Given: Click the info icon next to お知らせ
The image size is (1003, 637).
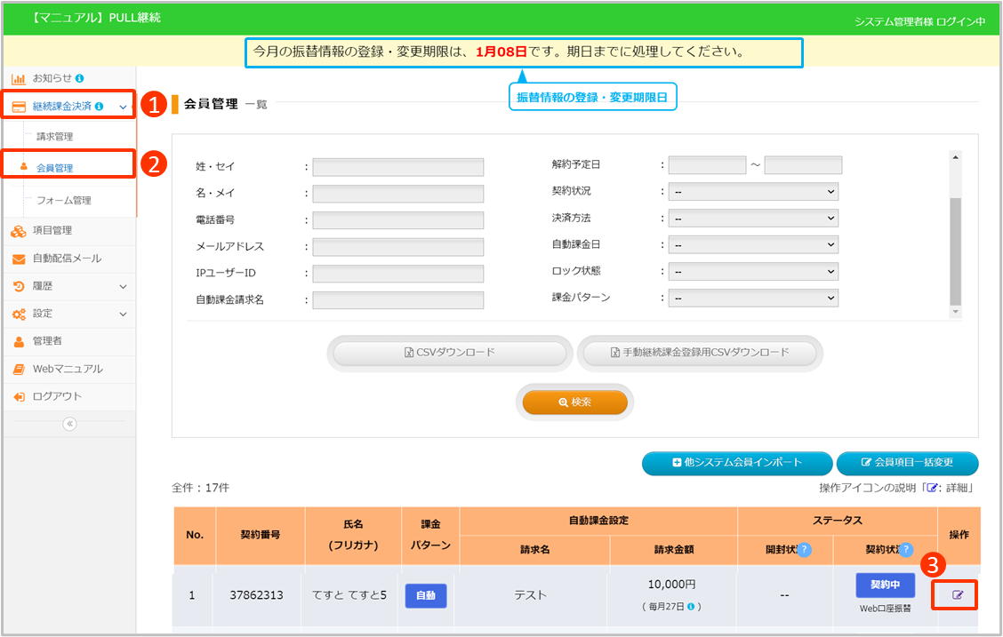Looking at the screenshot, I should click(80, 79).
